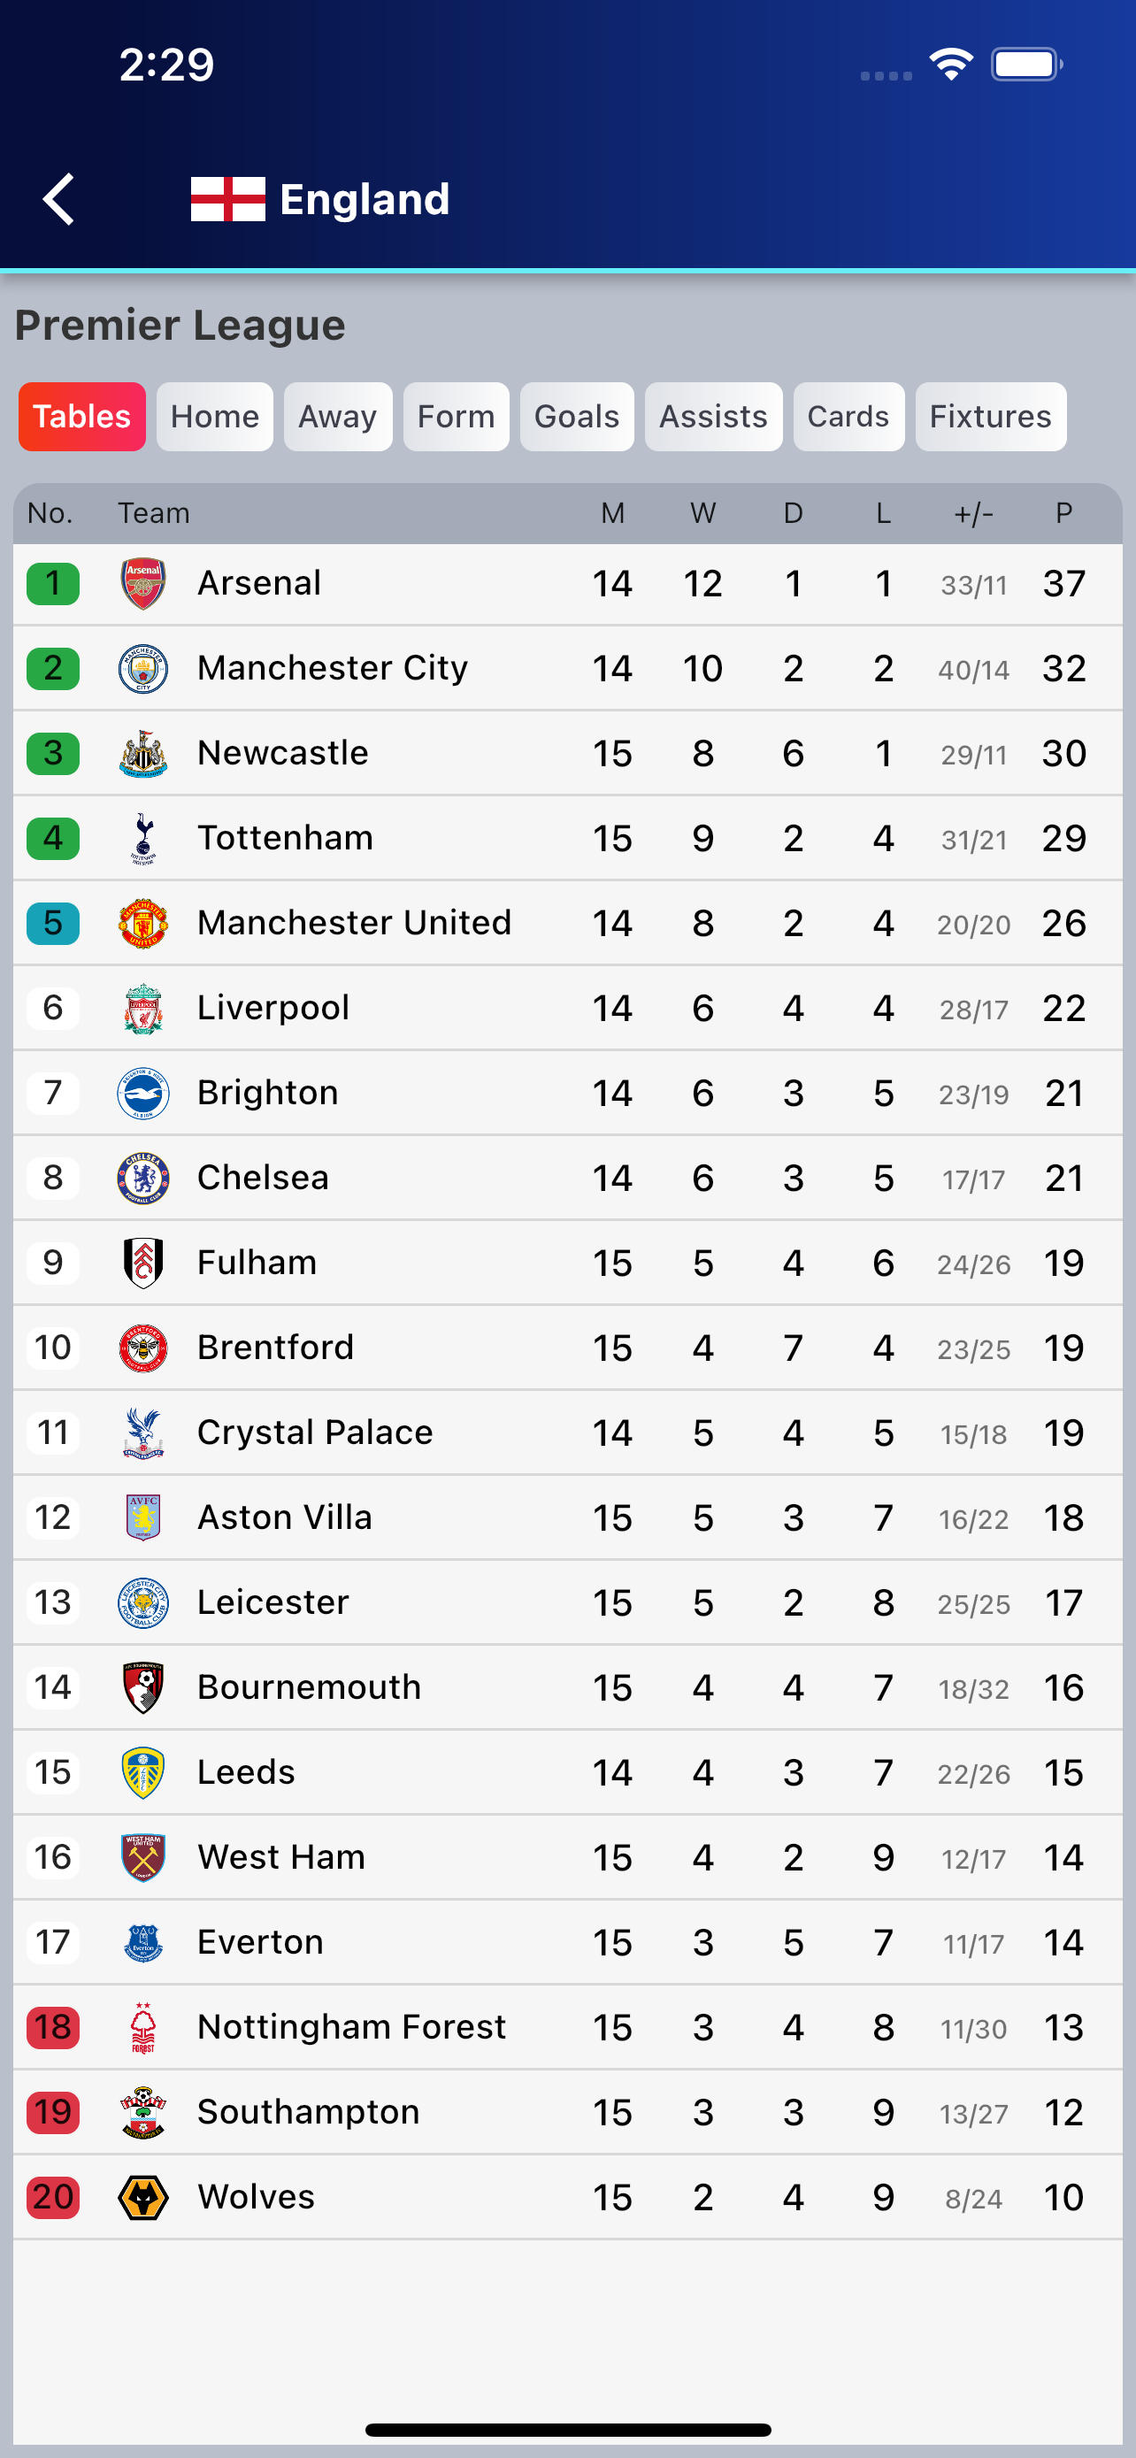1136x2458 pixels.
Task: Tap the Liverpool club crest
Action: click(x=143, y=1009)
